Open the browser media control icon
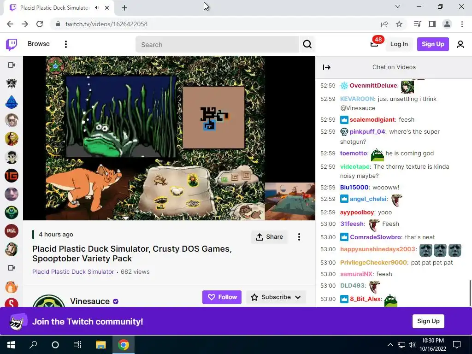 [x=417, y=24]
